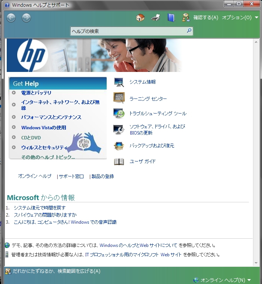Click the bullet icon beside CDとDVD
262x284 pixels.
(x=14, y=137)
